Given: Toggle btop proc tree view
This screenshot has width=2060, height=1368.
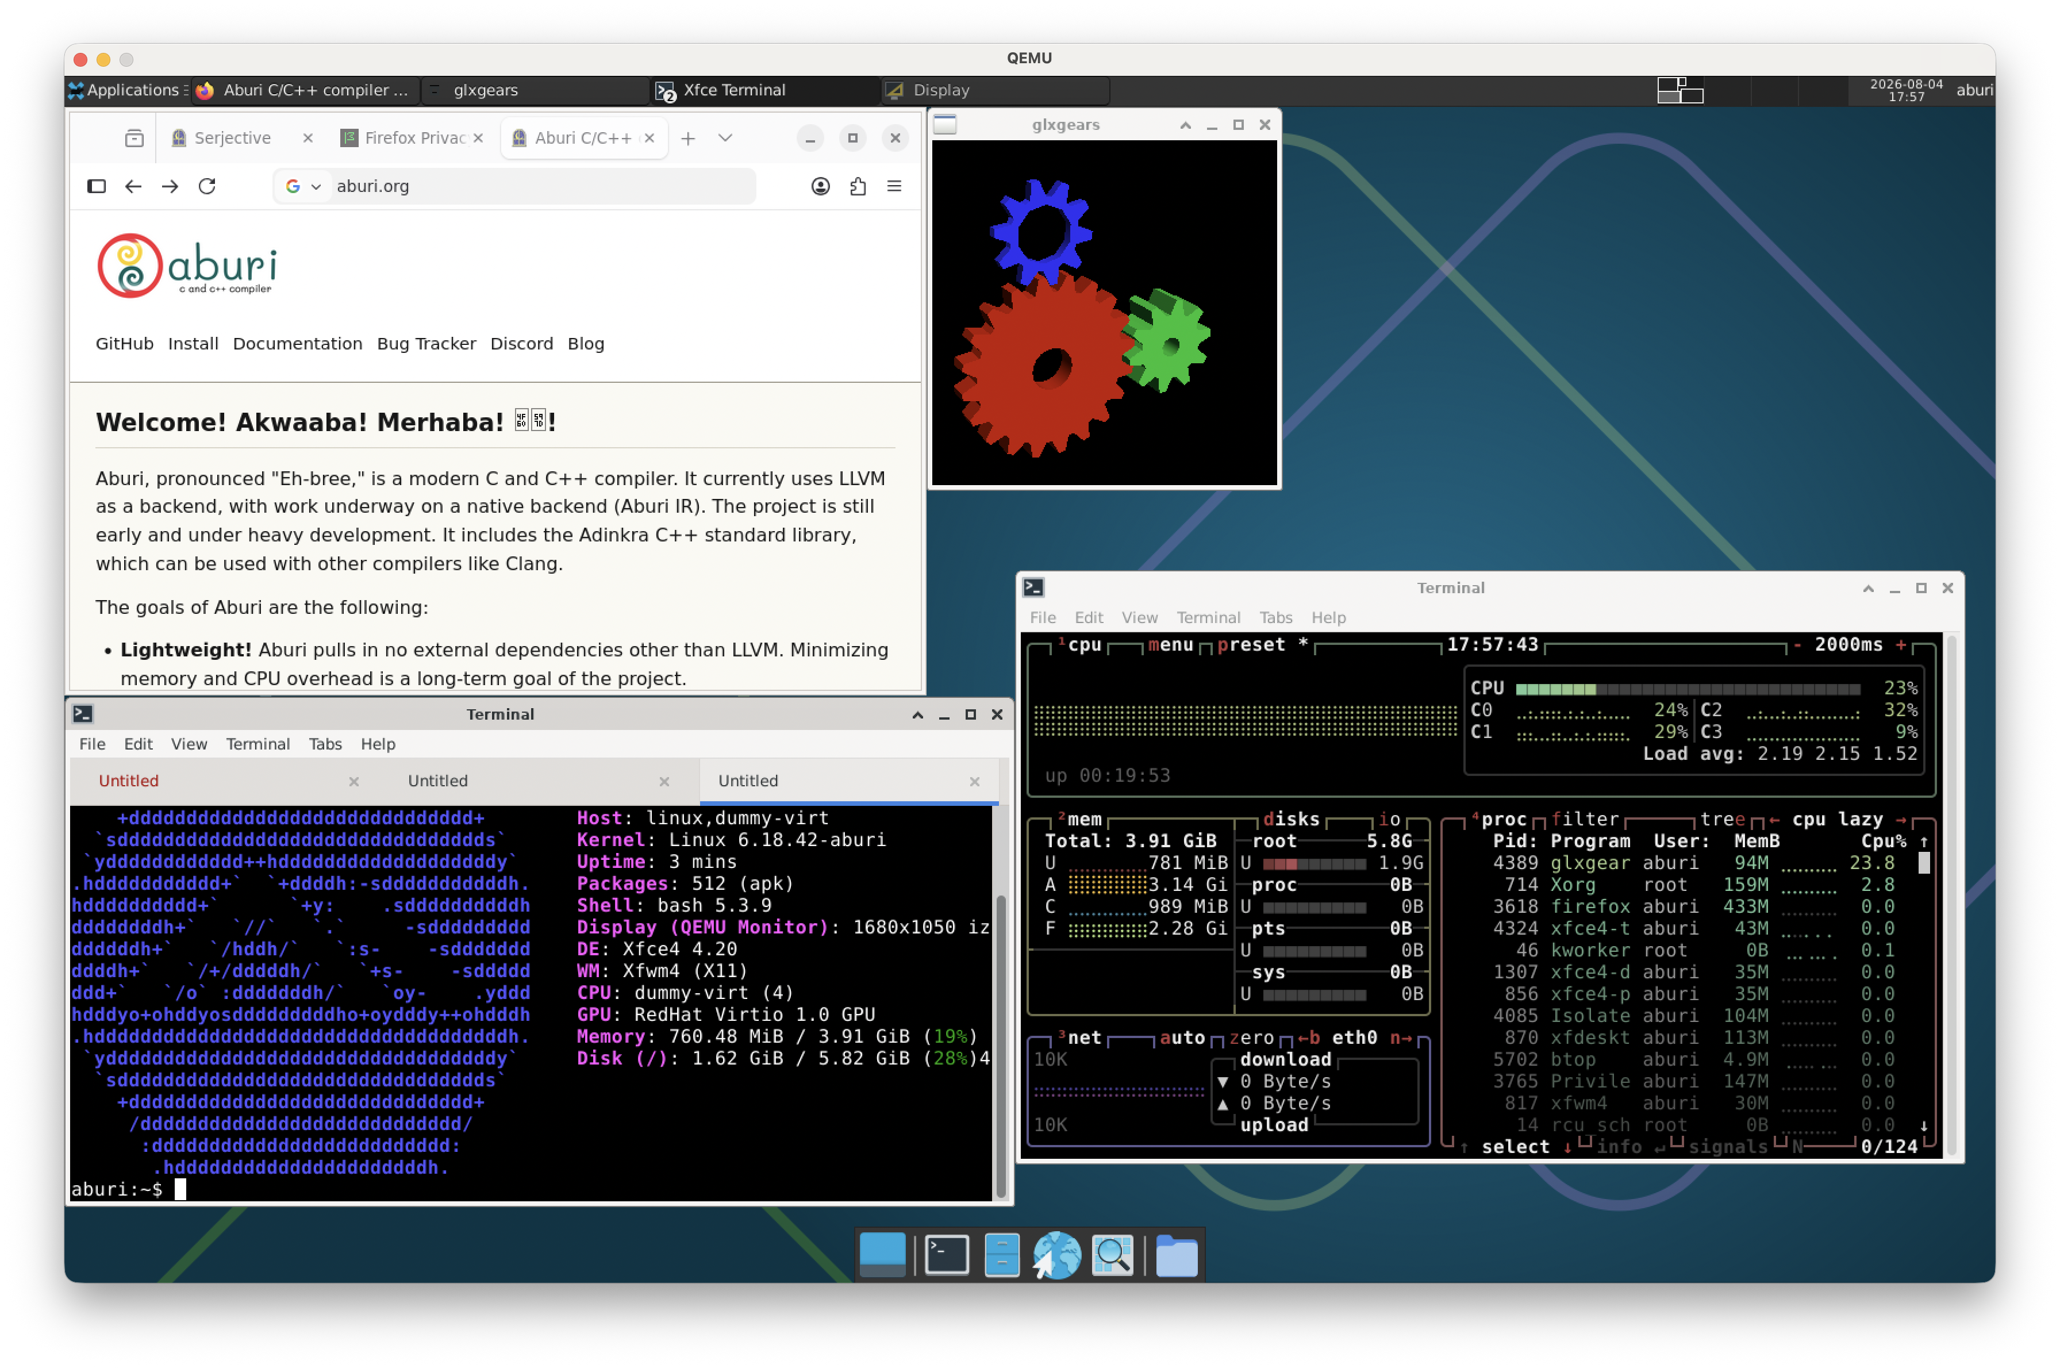Looking at the screenshot, I should 1723,819.
